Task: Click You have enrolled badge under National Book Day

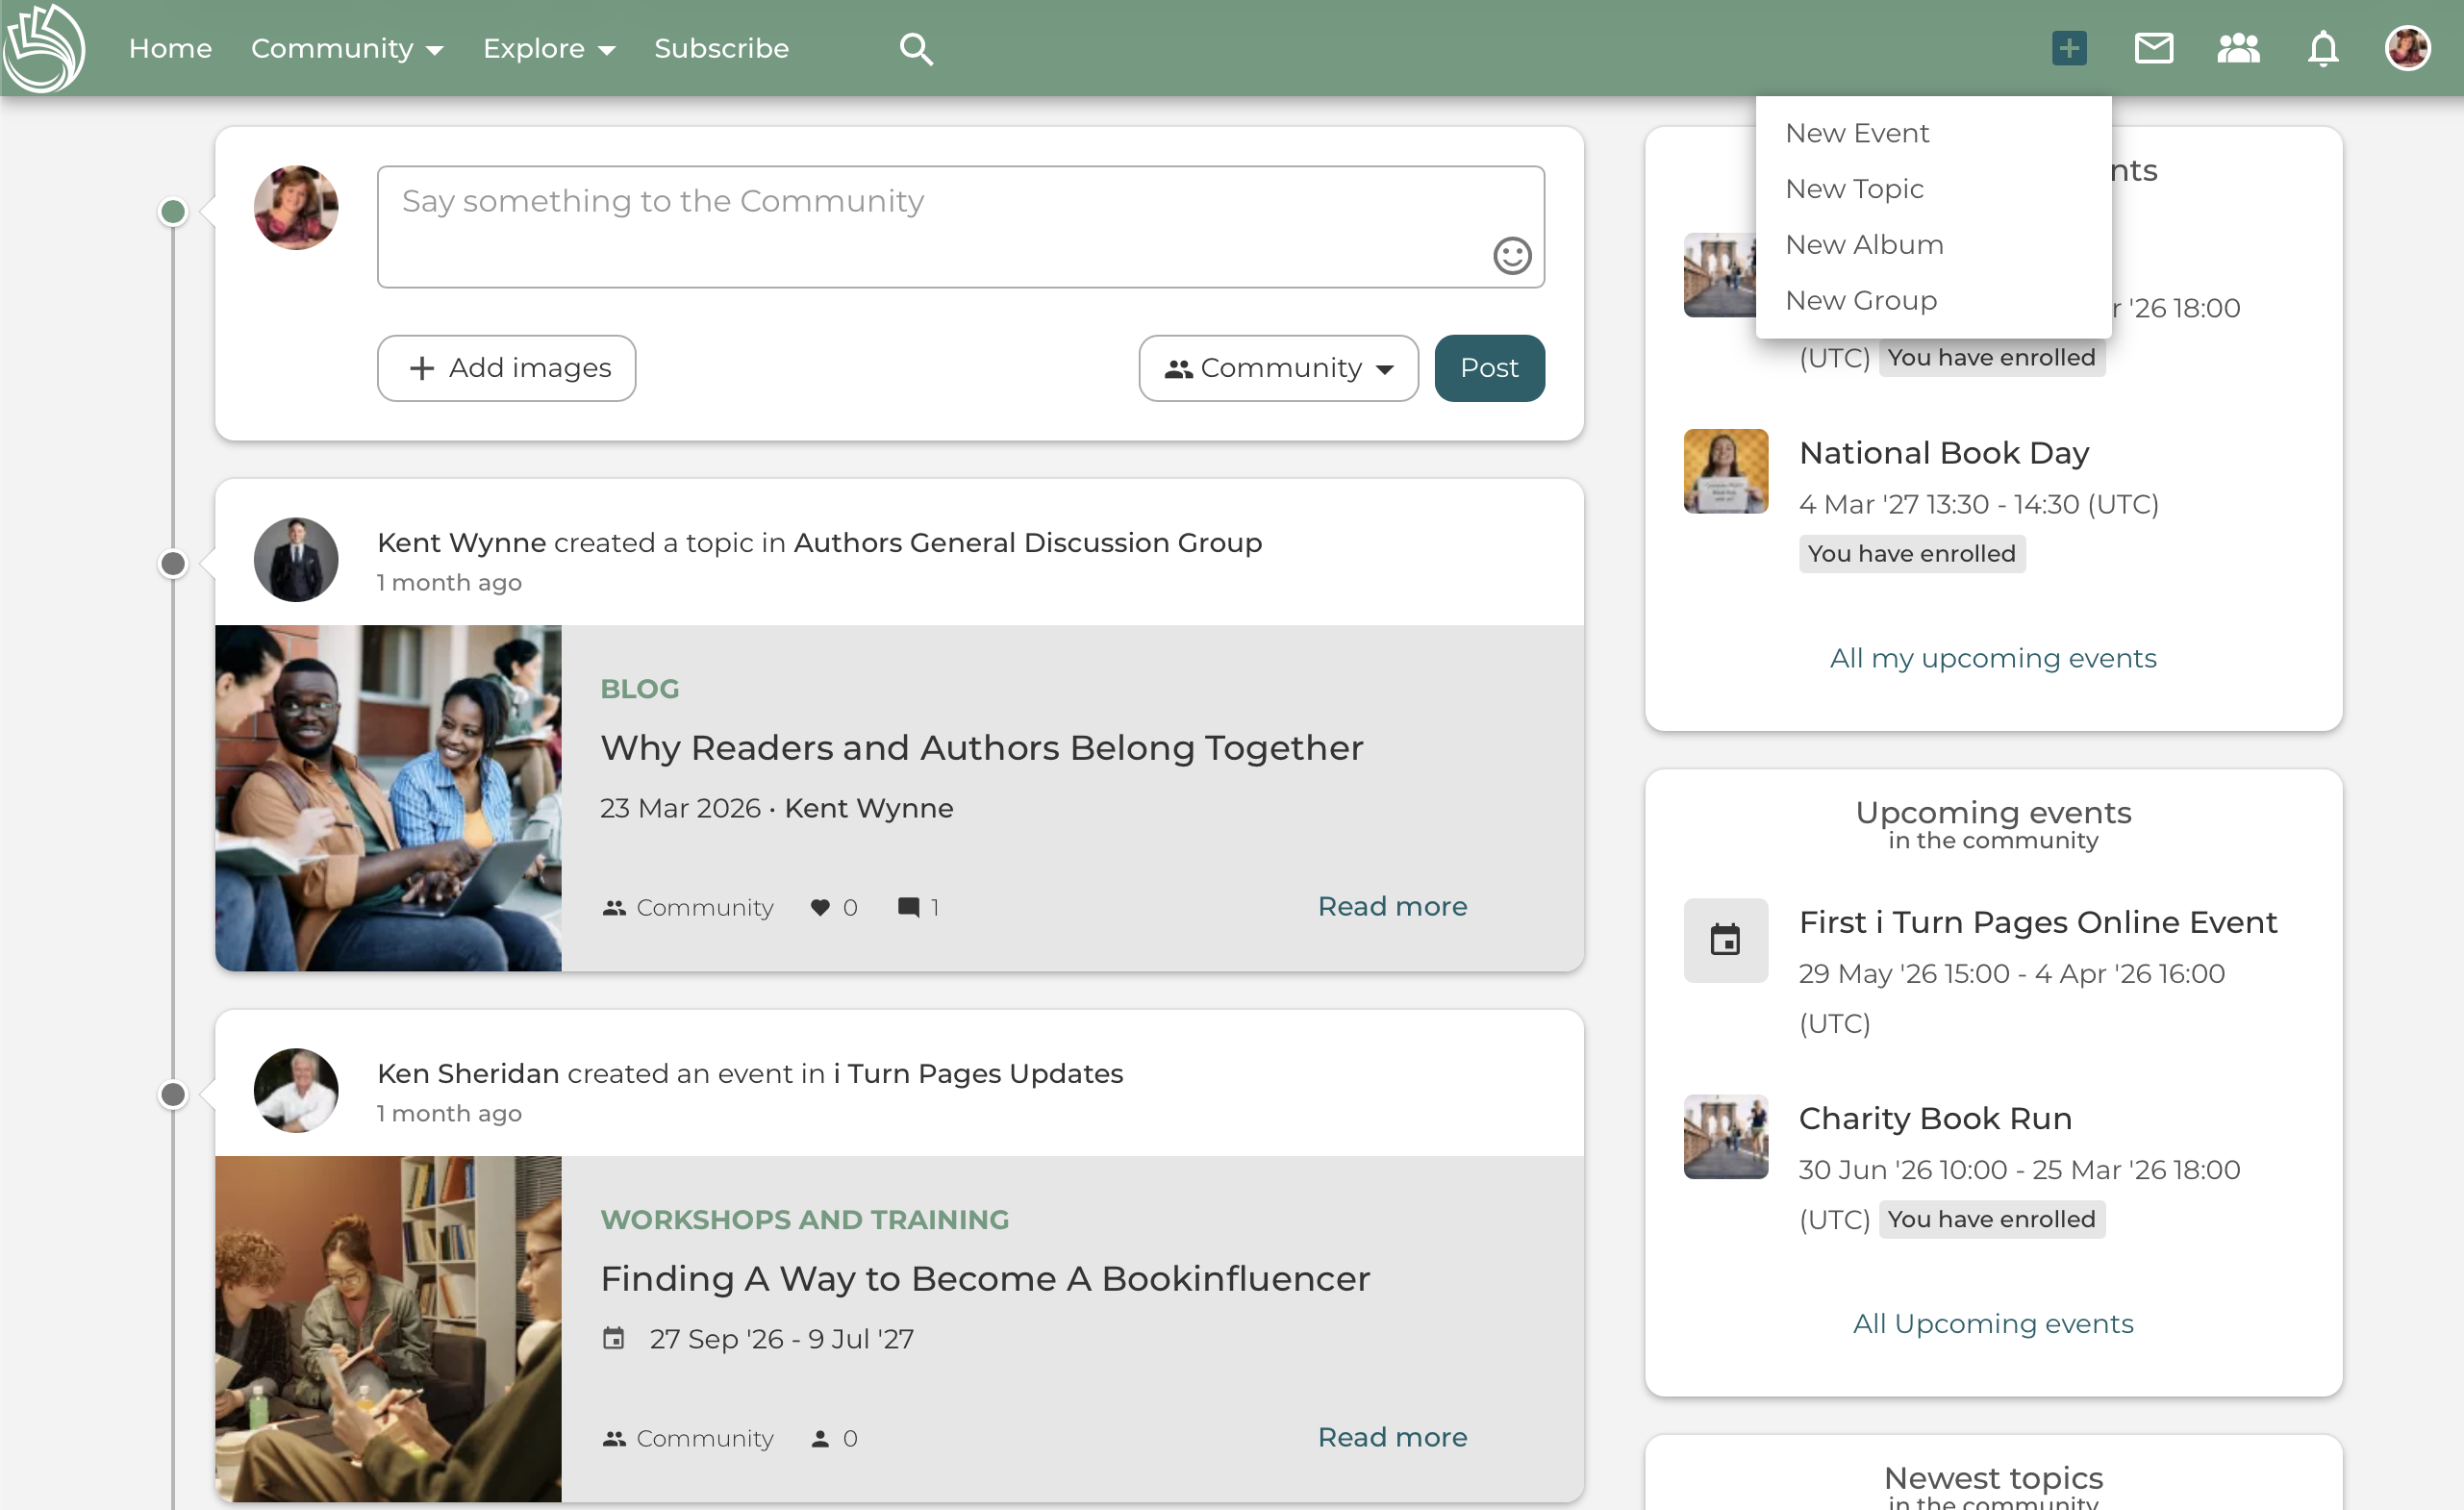Action: [1911, 553]
